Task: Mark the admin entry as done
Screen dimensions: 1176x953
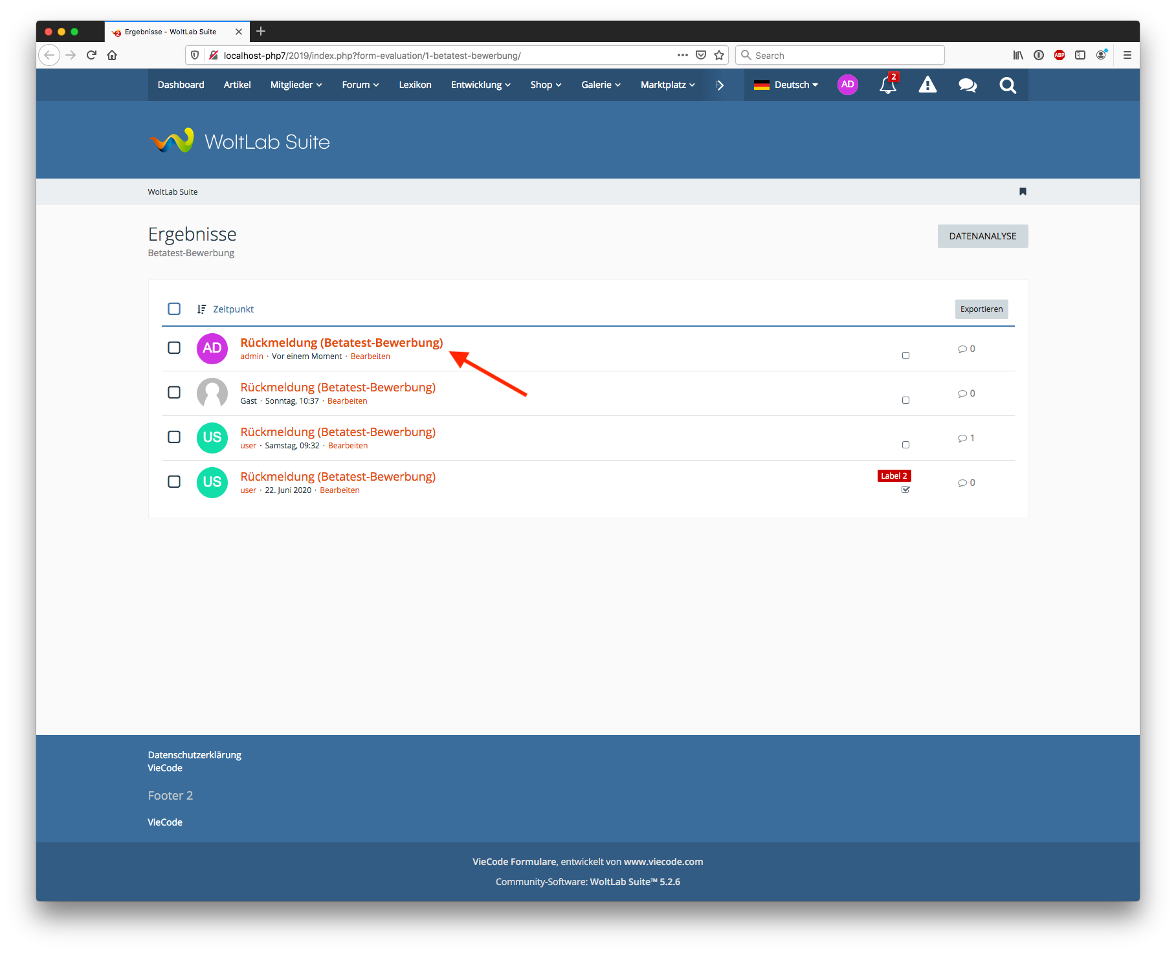Action: coord(905,356)
